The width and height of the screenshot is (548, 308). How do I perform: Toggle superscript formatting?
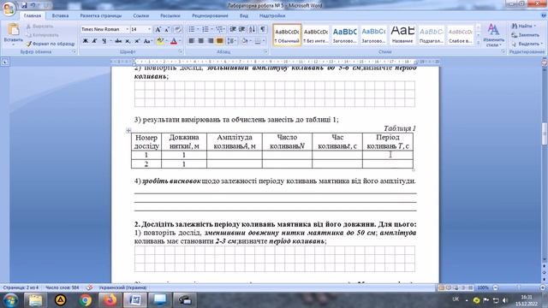[137, 41]
